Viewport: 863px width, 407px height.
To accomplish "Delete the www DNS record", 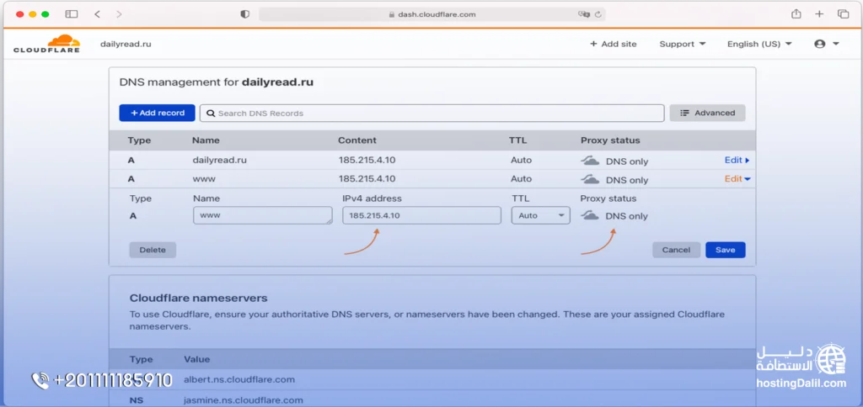I will [x=153, y=250].
